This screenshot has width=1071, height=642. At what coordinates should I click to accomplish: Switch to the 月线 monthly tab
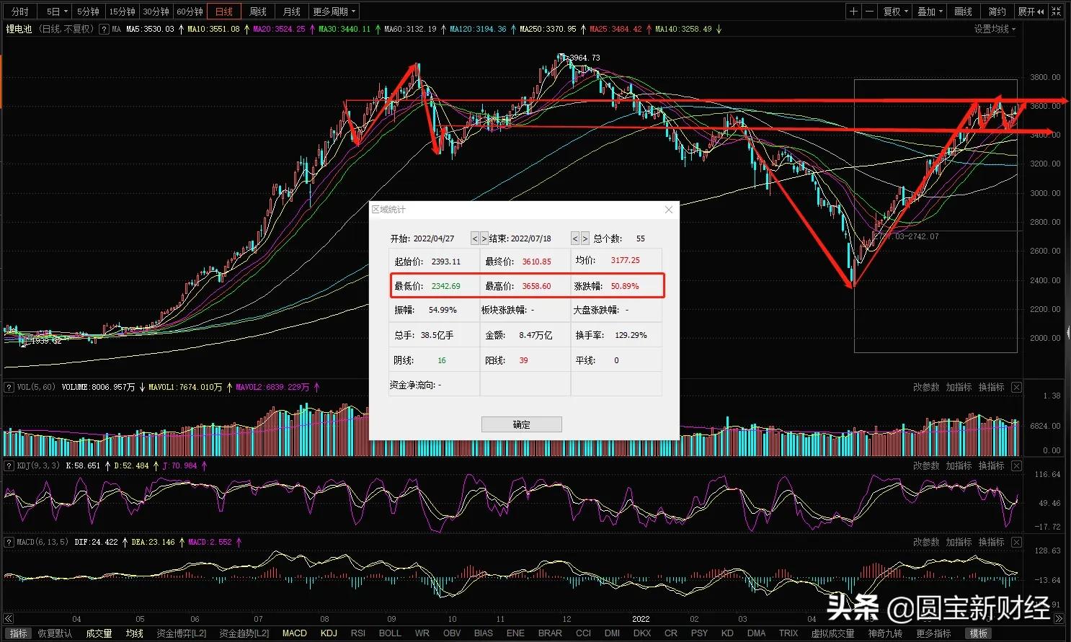tap(292, 12)
